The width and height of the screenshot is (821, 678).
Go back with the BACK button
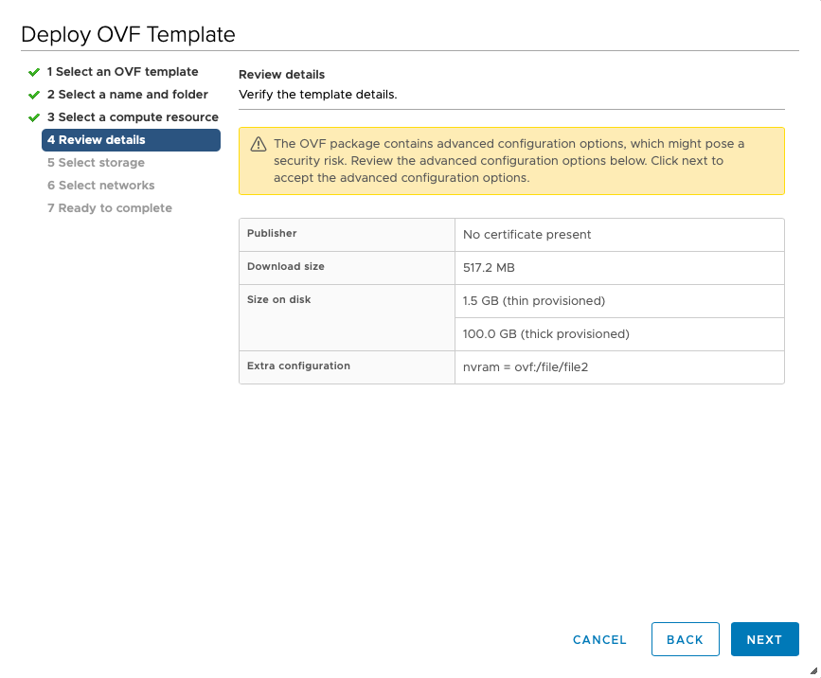click(685, 639)
